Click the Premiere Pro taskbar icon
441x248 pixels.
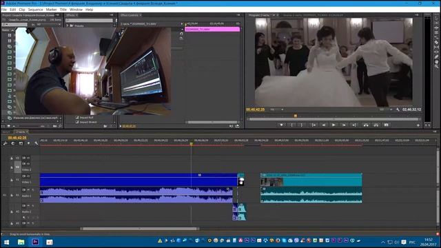tap(35, 242)
